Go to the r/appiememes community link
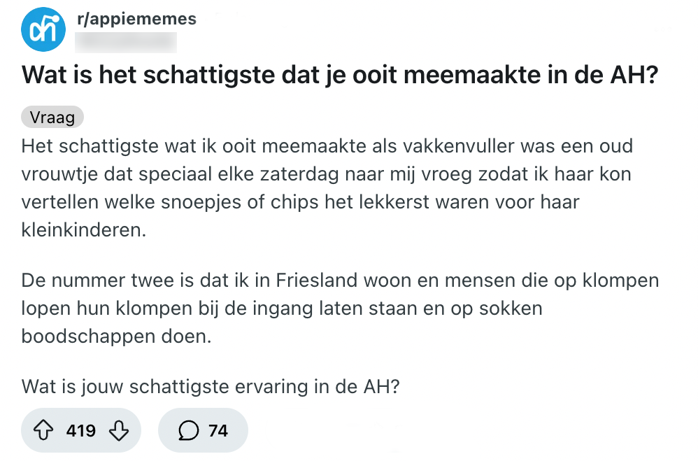Image resolution: width=698 pixels, height=461 pixels. click(x=136, y=19)
